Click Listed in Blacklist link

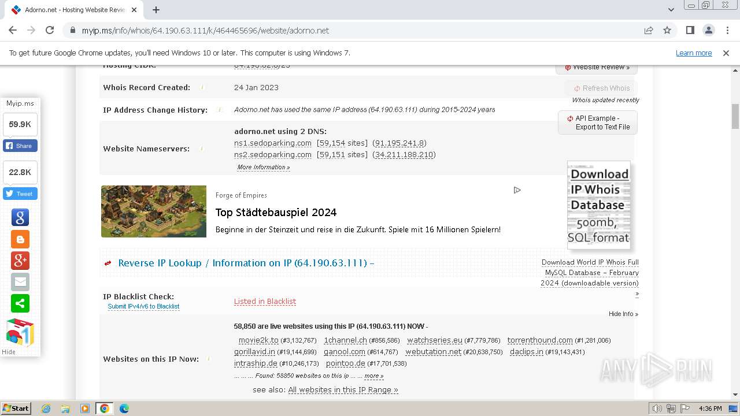[265, 301]
